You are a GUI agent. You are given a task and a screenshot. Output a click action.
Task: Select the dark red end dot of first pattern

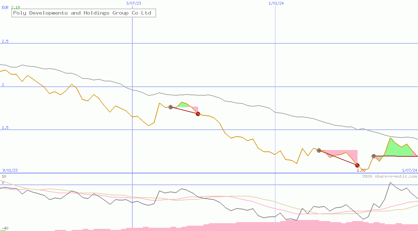[x=198, y=114]
